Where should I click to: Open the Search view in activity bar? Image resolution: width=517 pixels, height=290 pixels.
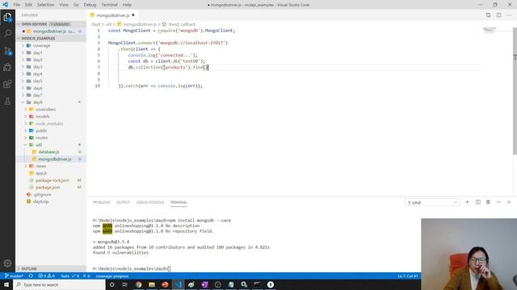pyautogui.click(x=7, y=34)
